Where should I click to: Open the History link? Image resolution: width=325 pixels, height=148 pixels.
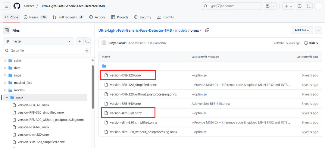pos(311,43)
